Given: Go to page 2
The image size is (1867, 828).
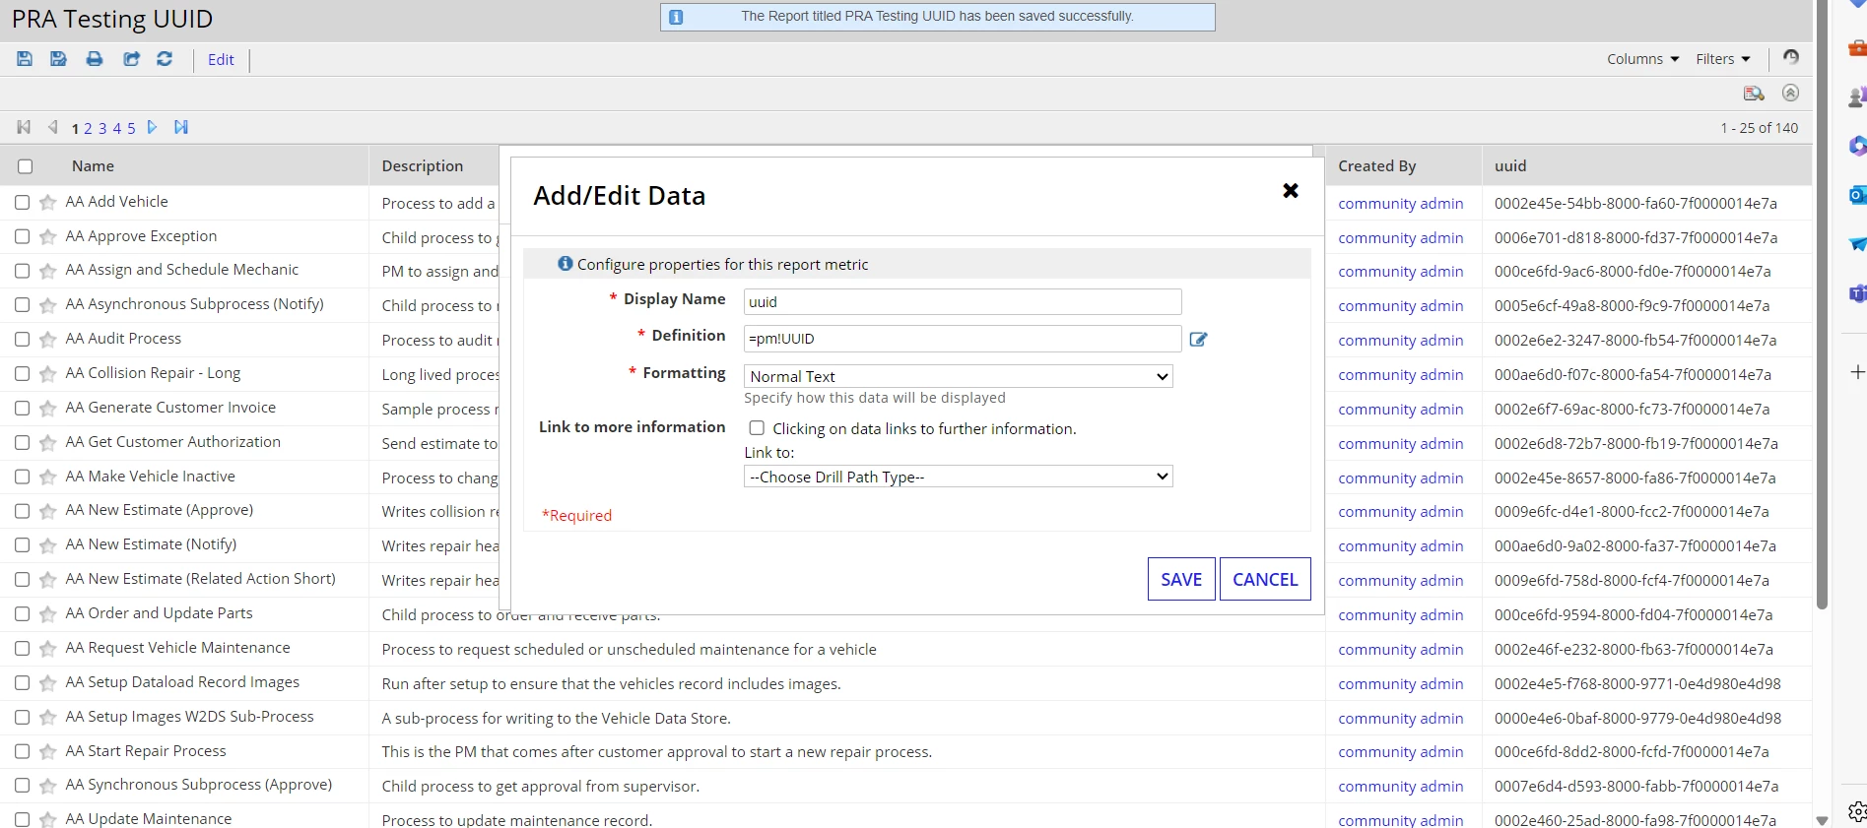Looking at the screenshot, I should (88, 129).
